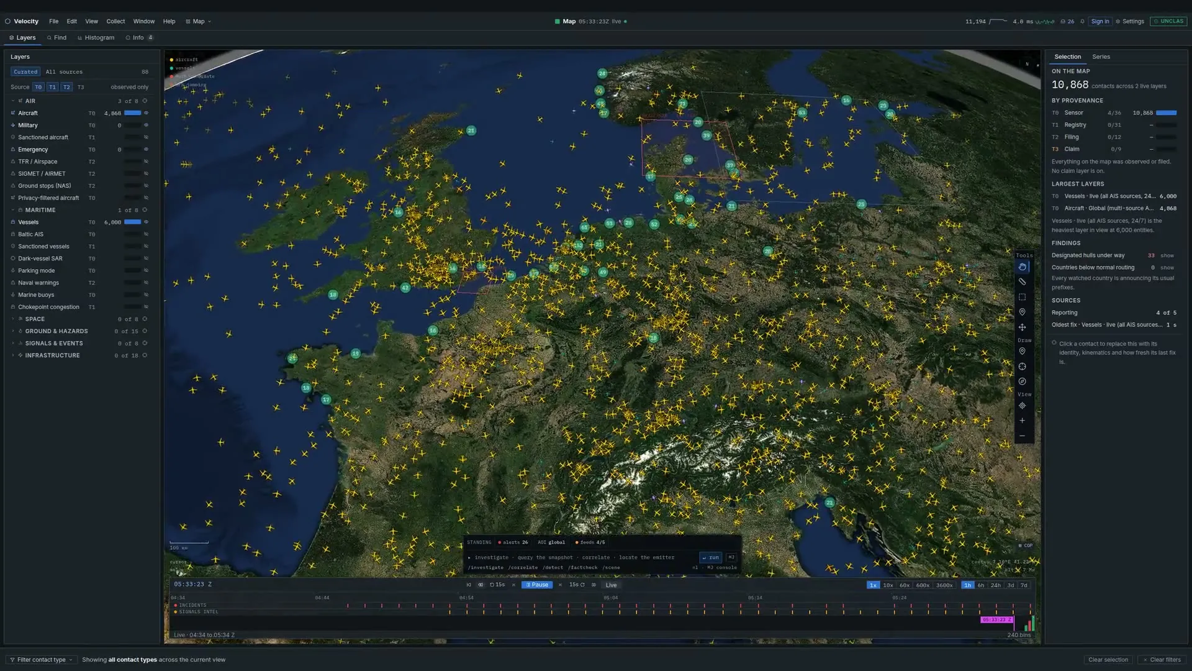Image resolution: width=1192 pixels, height=671 pixels.
Task: Expand the SPACE layer group
Action: click(x=12, y=319)
